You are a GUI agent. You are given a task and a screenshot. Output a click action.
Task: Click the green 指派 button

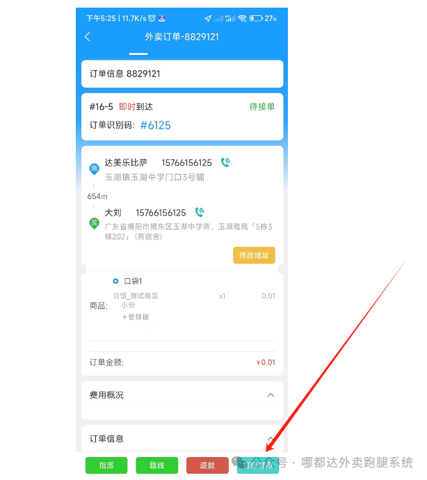tap(106, 465)
